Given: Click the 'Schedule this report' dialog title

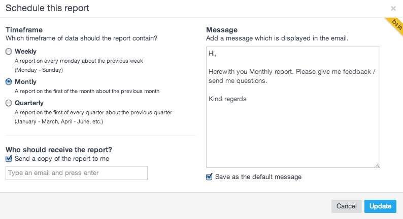Looking at the screenshot, I should [47, 8].
